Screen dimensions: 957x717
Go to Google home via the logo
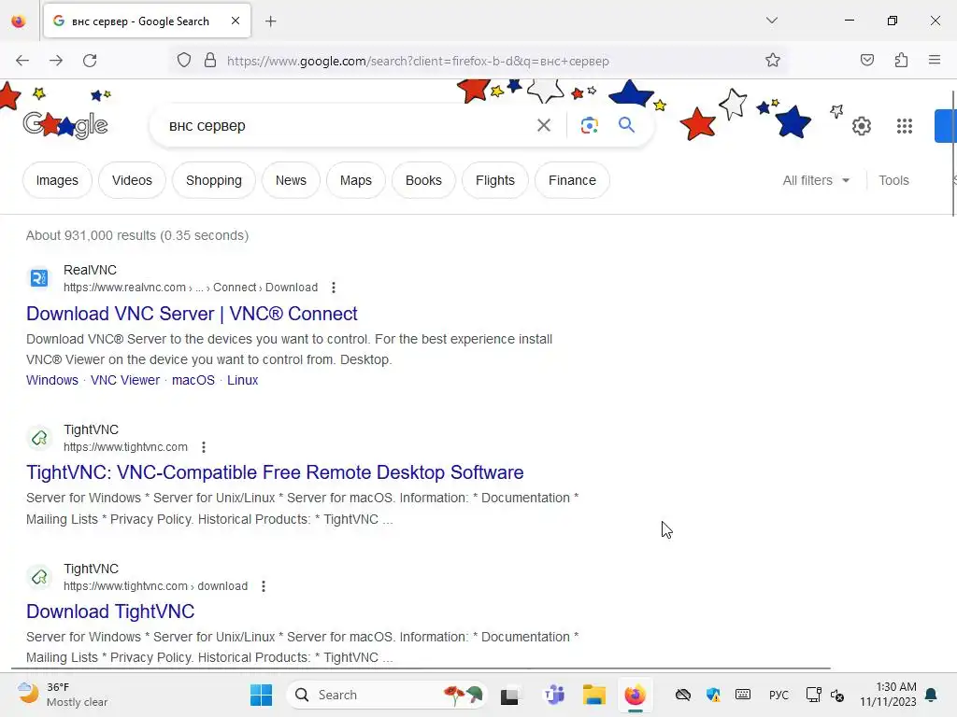65,126
